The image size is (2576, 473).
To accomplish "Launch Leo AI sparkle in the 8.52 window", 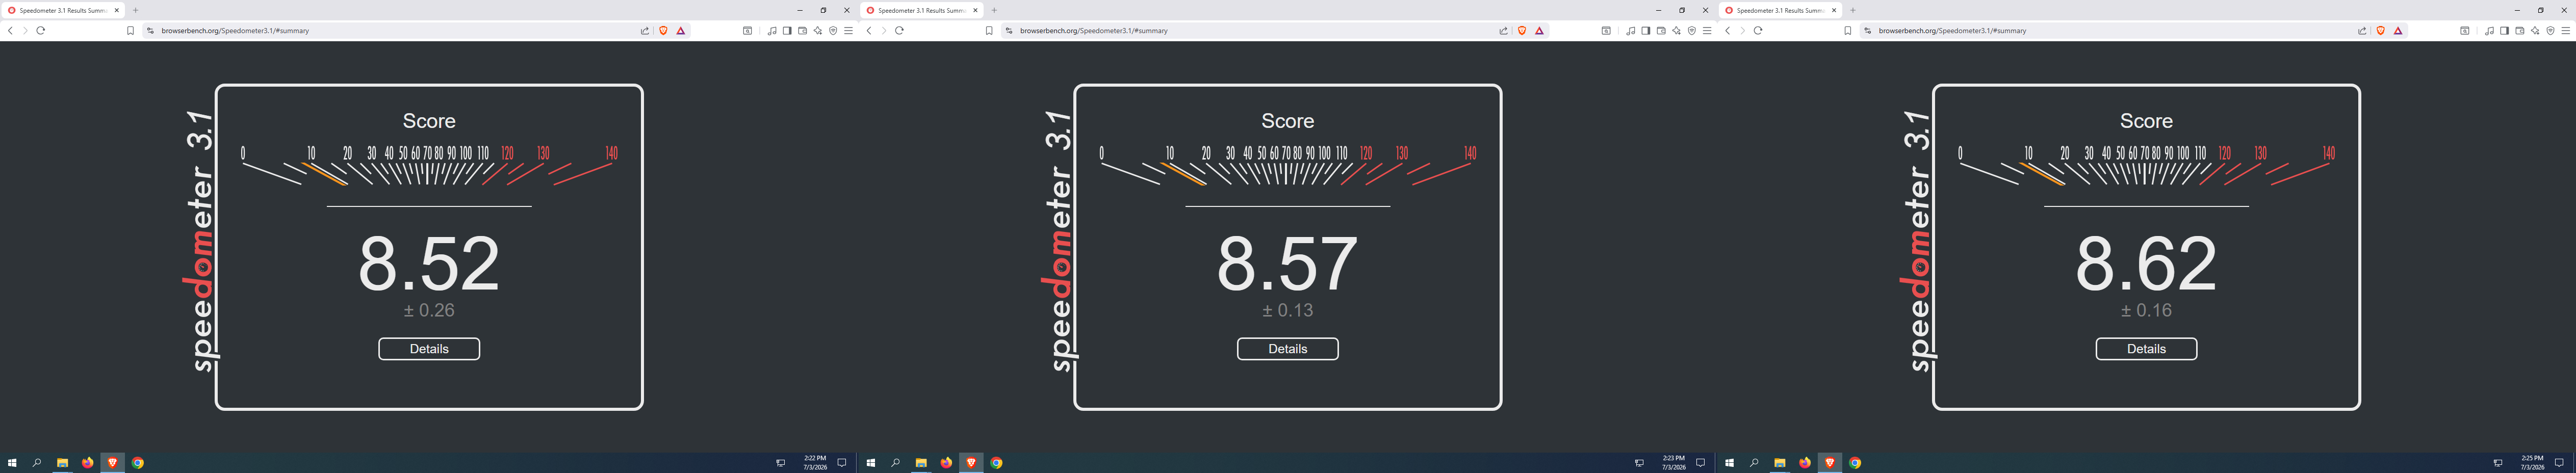I will point(818,31).
